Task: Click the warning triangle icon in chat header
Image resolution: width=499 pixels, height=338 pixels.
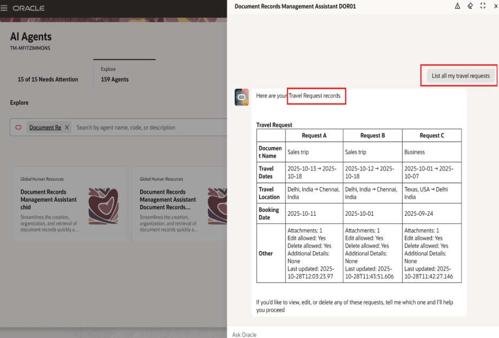Action: click(457, 6)
